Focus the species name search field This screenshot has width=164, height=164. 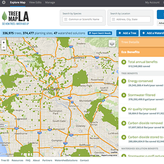point(83,19)
